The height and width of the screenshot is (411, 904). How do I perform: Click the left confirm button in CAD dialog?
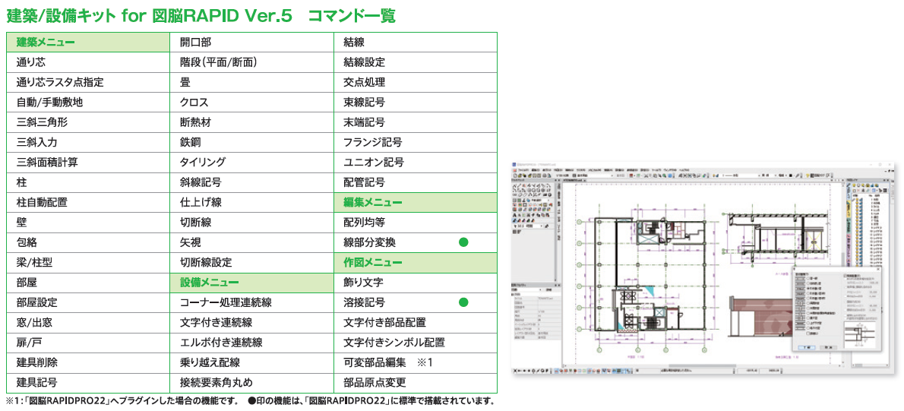coord(805,348)
